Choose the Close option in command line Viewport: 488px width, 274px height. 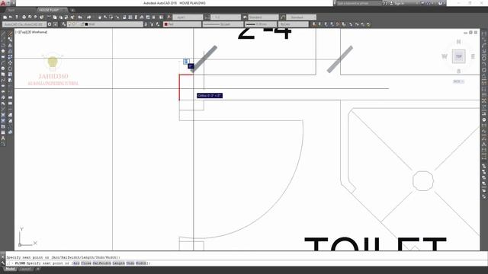[x=86, y=263]
